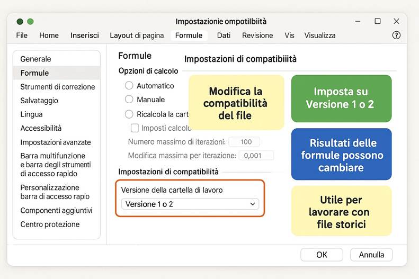419x279 pixels.
Task: Click the help question mark icon
Action: coord(396,35)
